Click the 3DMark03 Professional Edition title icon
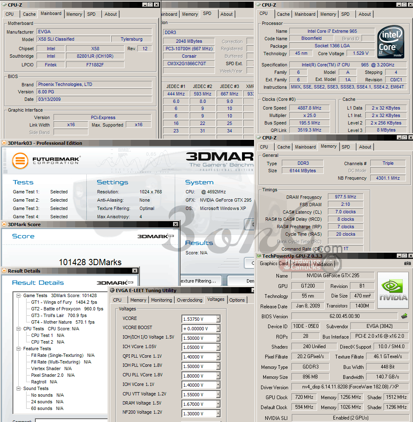 (4, 143)
